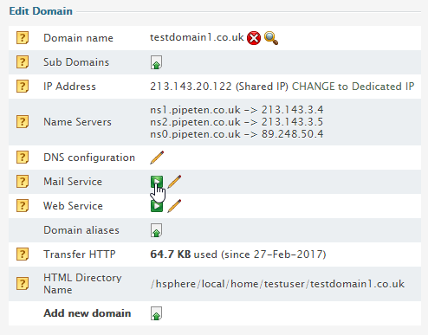428x335 pixels.
Task: Edit Web Service settings via pencil icon
Action: (174, 206)
